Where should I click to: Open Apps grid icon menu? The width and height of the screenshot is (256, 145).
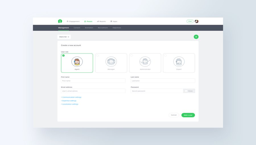pyautogui.click(x=111, y=21)
